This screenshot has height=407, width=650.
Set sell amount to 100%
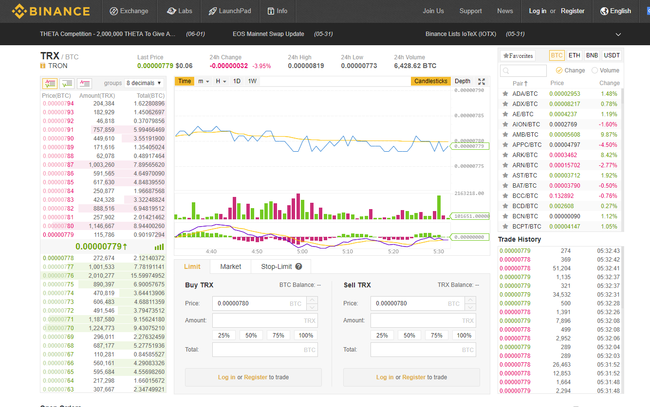464,335
